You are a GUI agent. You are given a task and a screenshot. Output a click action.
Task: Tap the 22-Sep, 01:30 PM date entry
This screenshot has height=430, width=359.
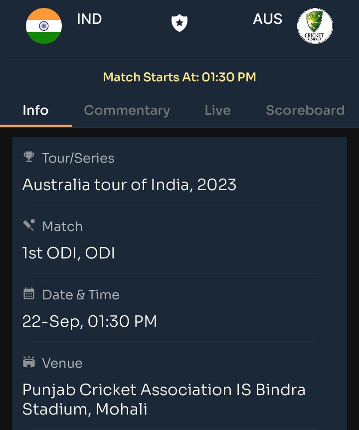tap(90, 321)
